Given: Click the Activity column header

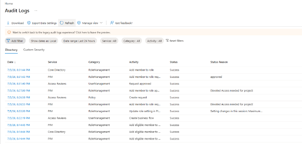Looking at the screenshot, I should 134,62.
